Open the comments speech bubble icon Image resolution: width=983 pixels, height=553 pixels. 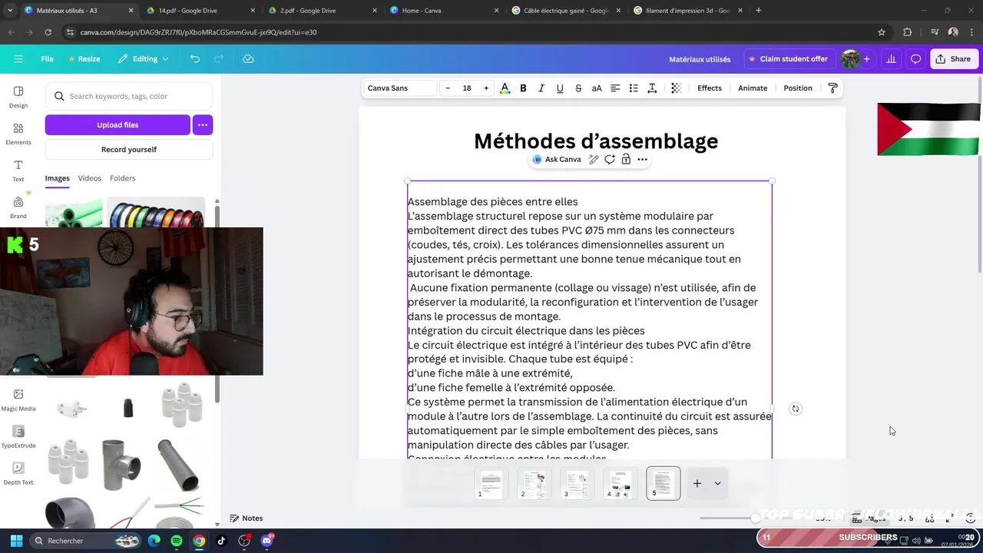pyautogui.click(x=915, y=59)
